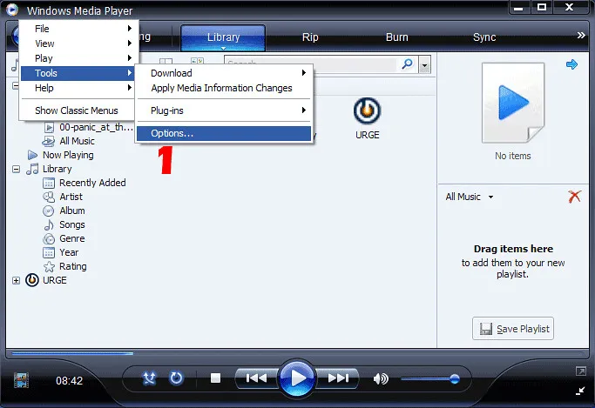This screenshot has width=595, height=408.
Task: Click the Artist people icon
Action: point(49,197)
